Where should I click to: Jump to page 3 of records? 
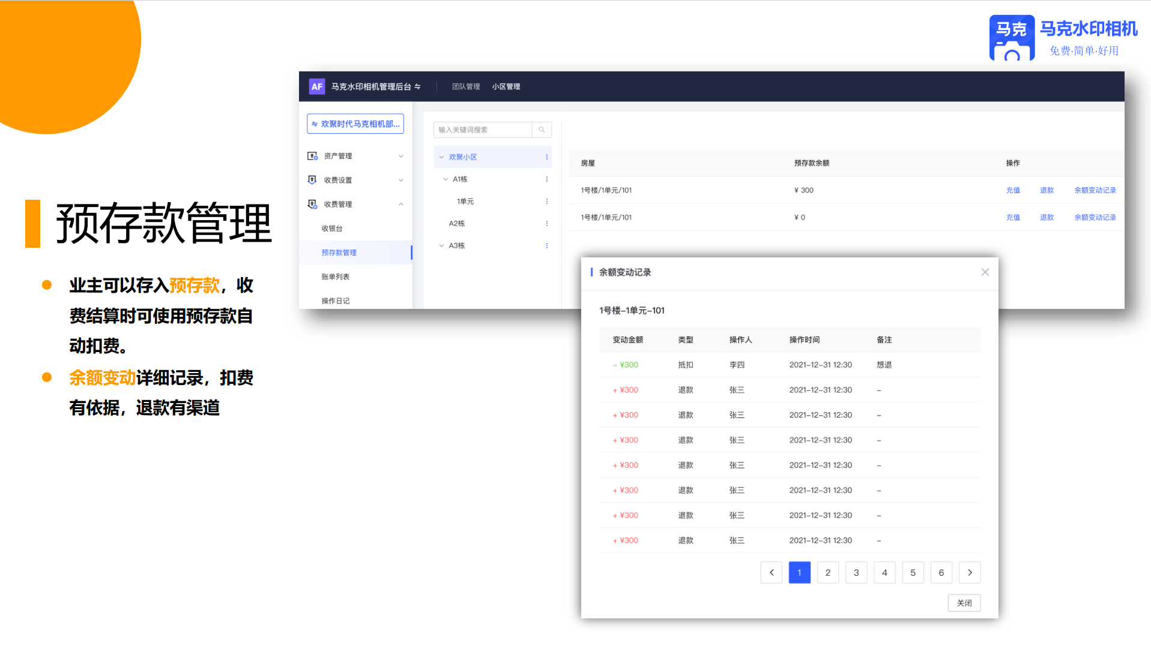856,573
